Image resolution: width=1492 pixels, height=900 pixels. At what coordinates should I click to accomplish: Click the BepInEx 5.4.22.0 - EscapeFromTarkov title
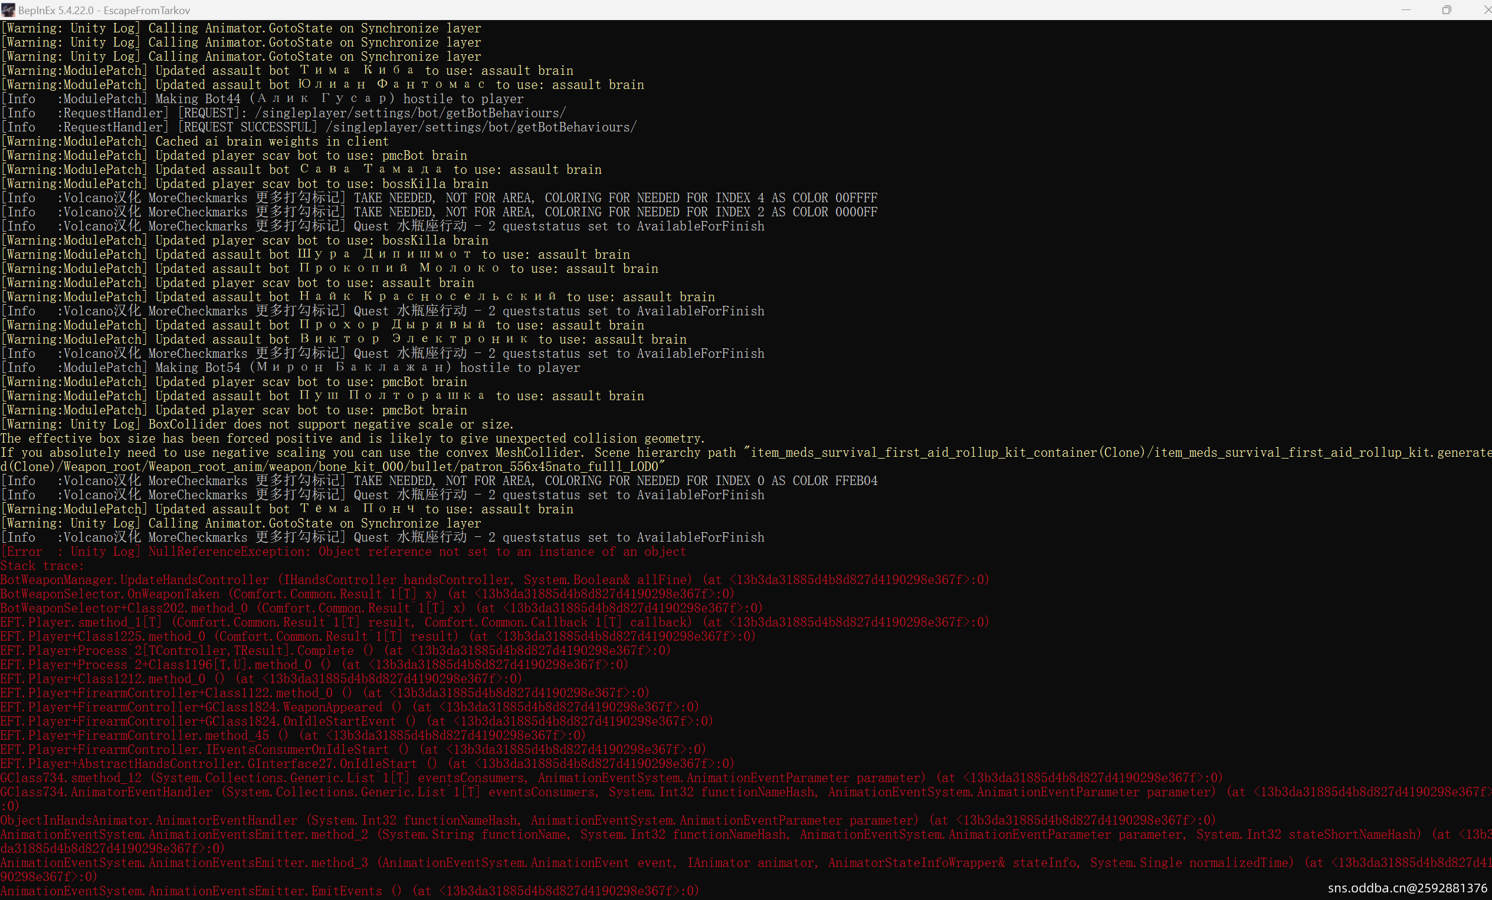(104, 10)
